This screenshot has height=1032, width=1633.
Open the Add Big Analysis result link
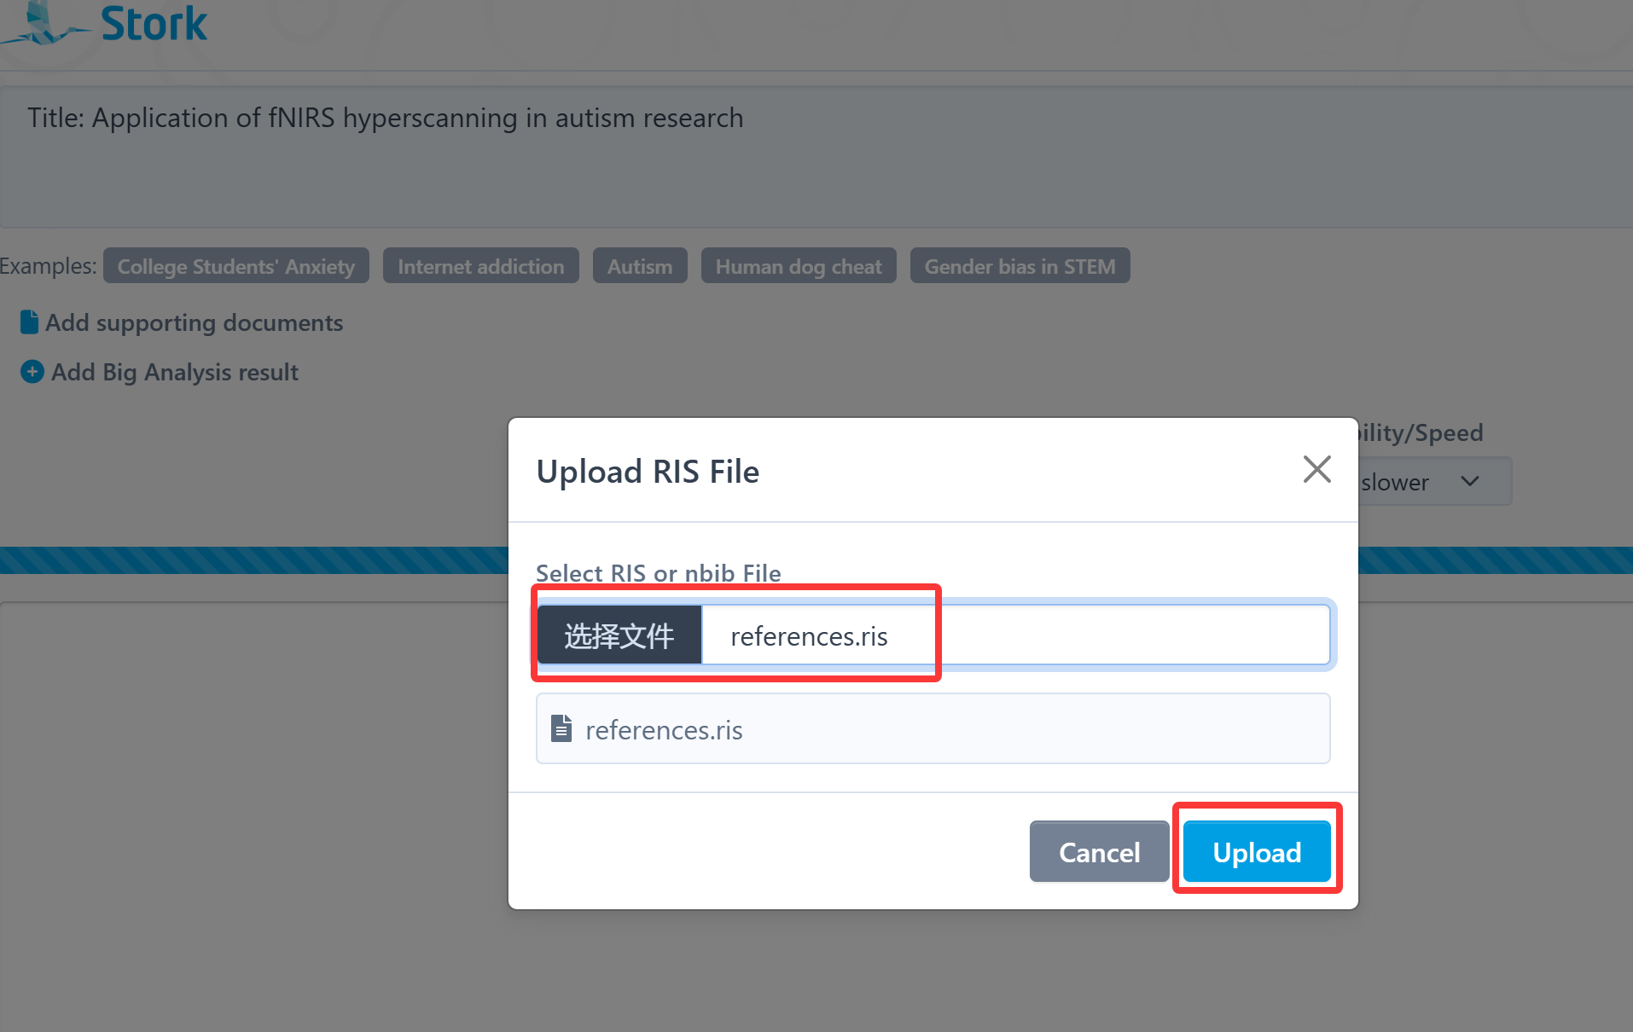point(175,372)
